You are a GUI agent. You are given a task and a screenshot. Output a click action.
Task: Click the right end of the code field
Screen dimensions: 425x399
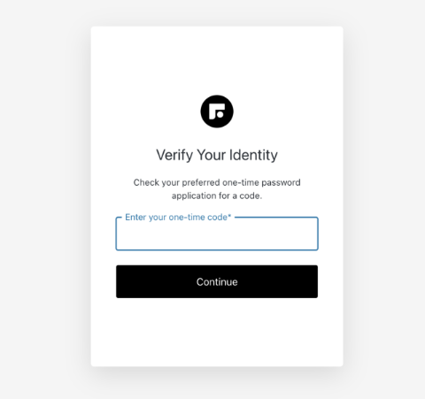point(313,234)
